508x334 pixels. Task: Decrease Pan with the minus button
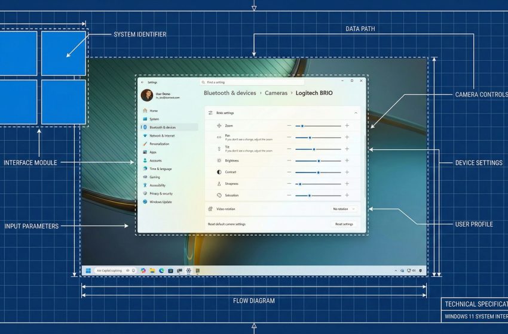point(289,137)
